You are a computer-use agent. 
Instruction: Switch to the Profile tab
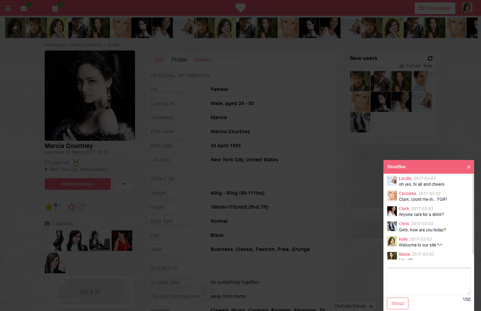[x=179, y=60]
